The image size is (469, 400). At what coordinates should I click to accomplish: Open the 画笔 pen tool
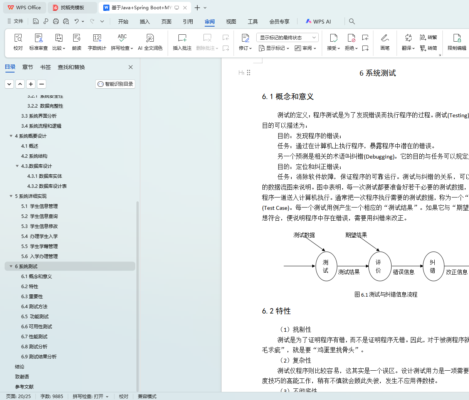385,38
